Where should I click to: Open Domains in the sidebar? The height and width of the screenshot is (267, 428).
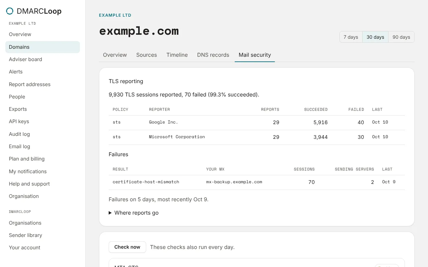point(42,47)
